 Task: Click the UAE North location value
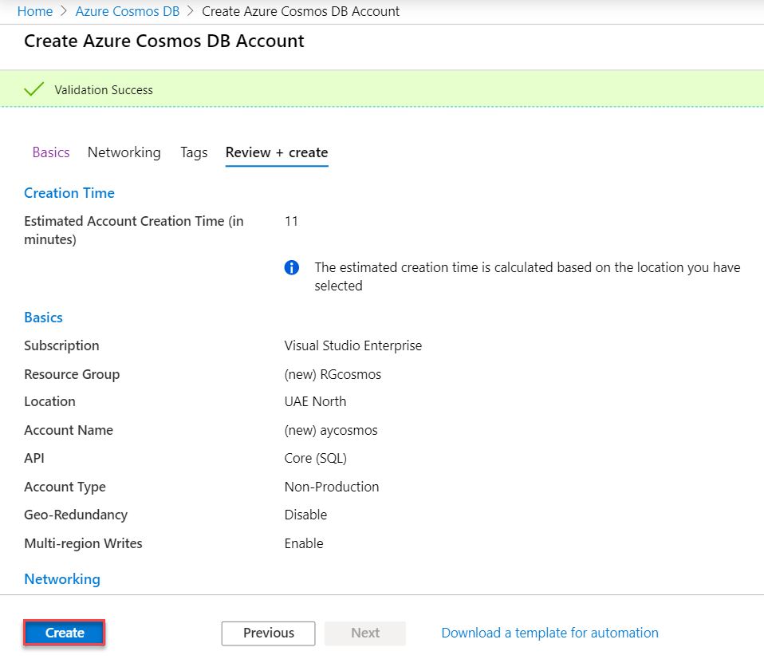[315, 401]
